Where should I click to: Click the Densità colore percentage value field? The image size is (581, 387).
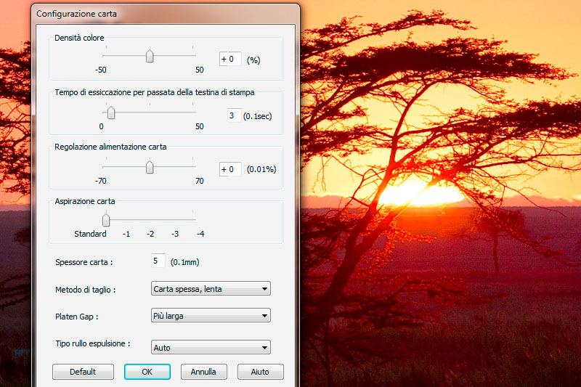point(230,59)
